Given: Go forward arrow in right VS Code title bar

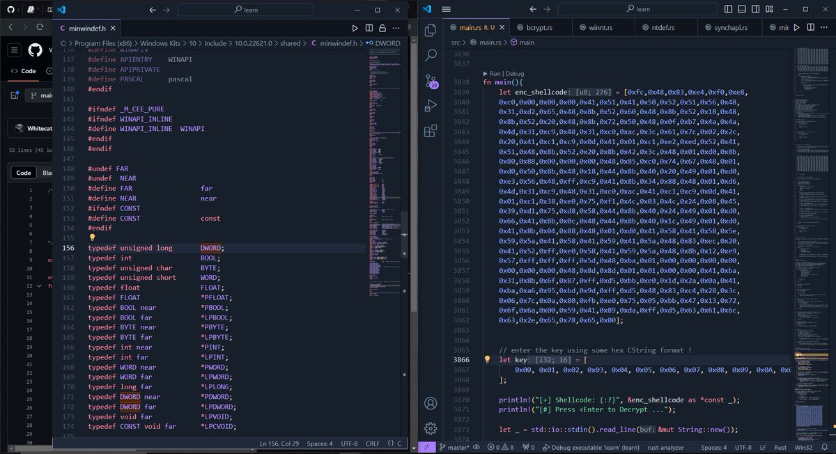Looking at the screenshot, I should point(548,9).
